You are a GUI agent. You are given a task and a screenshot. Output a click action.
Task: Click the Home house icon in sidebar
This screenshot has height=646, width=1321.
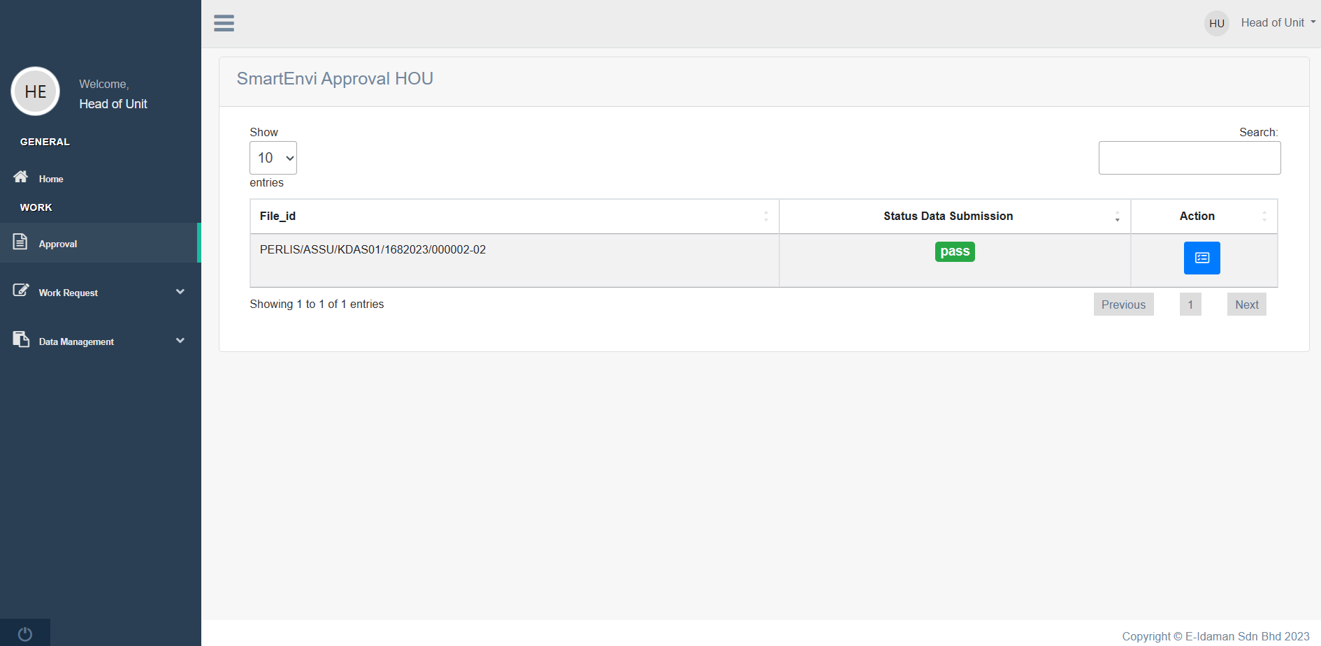tap(21, 177)
